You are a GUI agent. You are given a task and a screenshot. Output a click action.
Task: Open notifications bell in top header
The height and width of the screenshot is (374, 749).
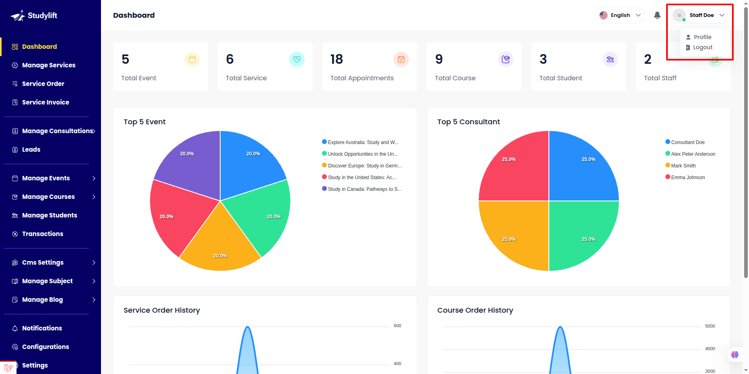coord(657,15)
